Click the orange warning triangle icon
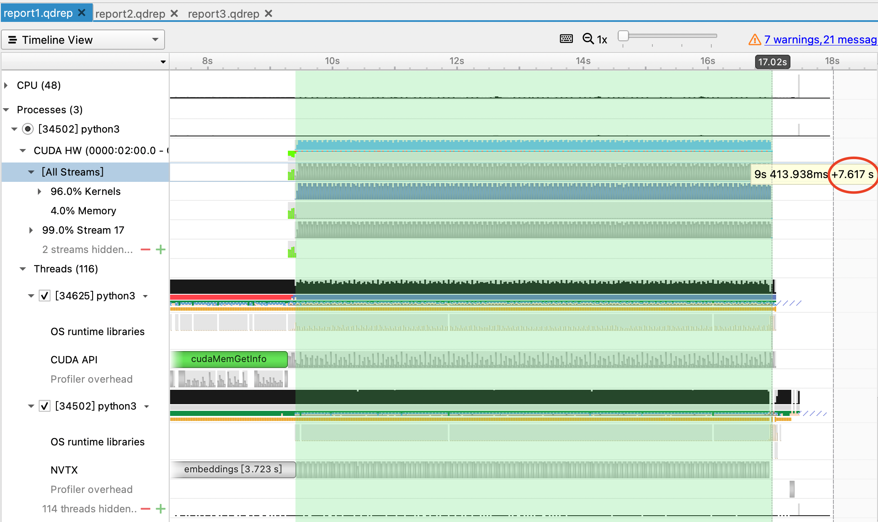The width and height of the screenshot is (878, 522). point(754,40)
